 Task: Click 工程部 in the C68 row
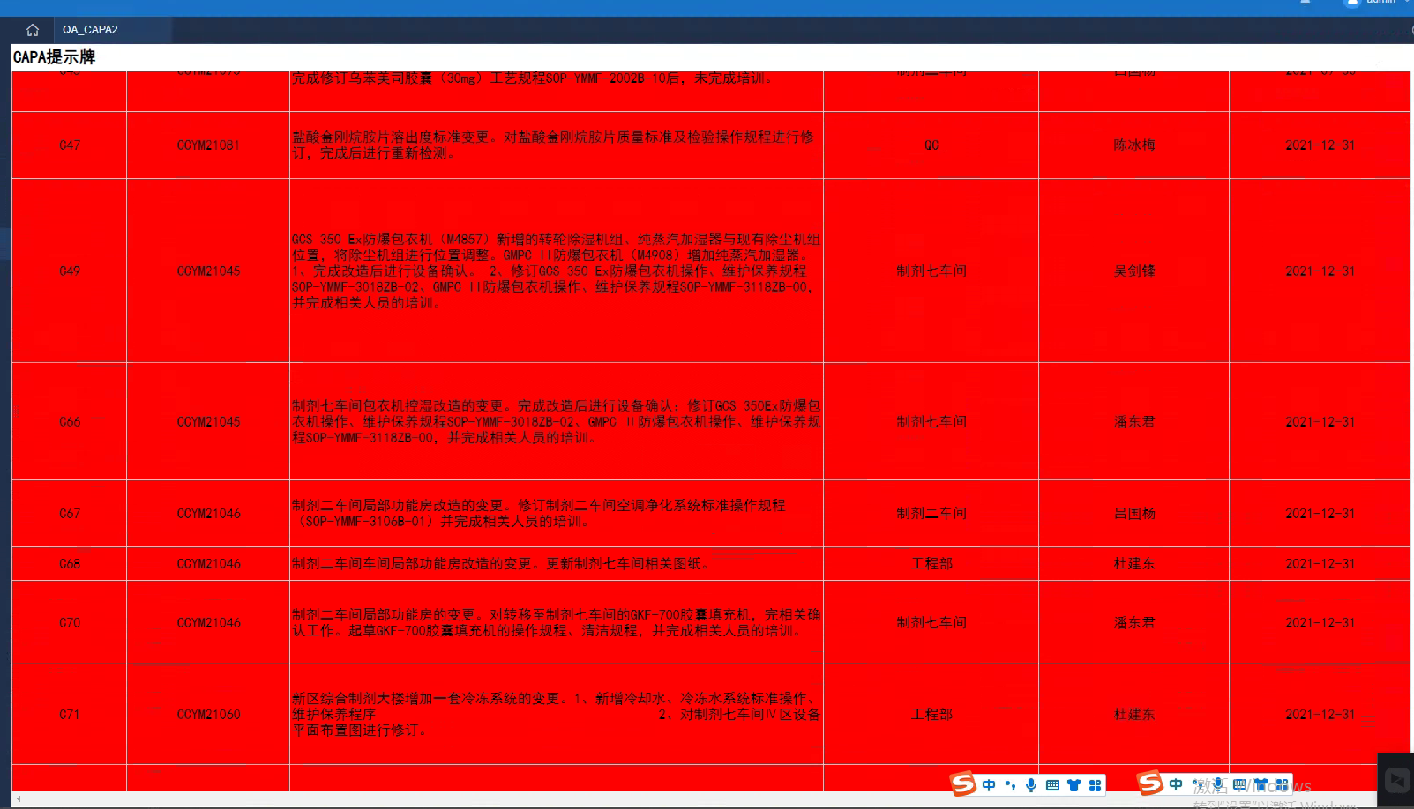click(x=931, y=564)
